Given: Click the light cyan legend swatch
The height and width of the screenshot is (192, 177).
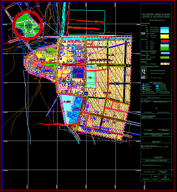Looking at the screenshot, I should 165,31.
